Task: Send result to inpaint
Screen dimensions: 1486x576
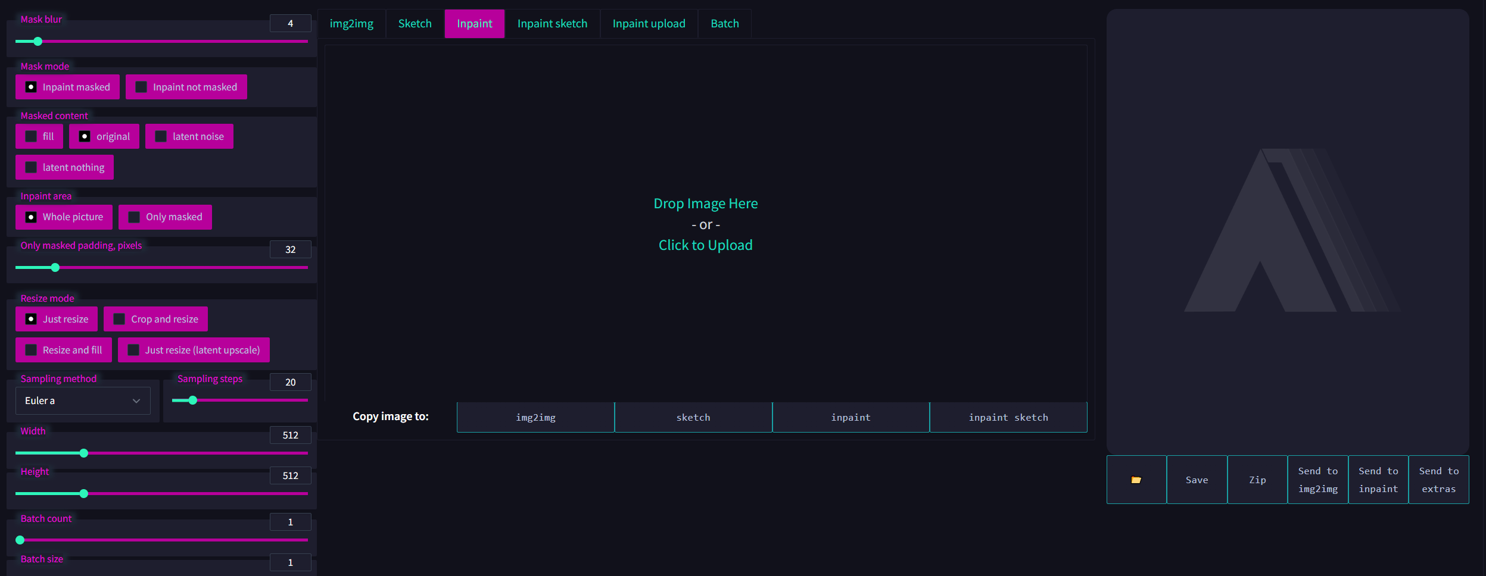Action: 1378,480
